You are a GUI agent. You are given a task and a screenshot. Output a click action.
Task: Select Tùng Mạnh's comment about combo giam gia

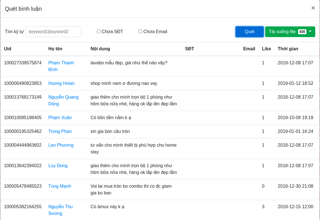click(x=131, y=189)
